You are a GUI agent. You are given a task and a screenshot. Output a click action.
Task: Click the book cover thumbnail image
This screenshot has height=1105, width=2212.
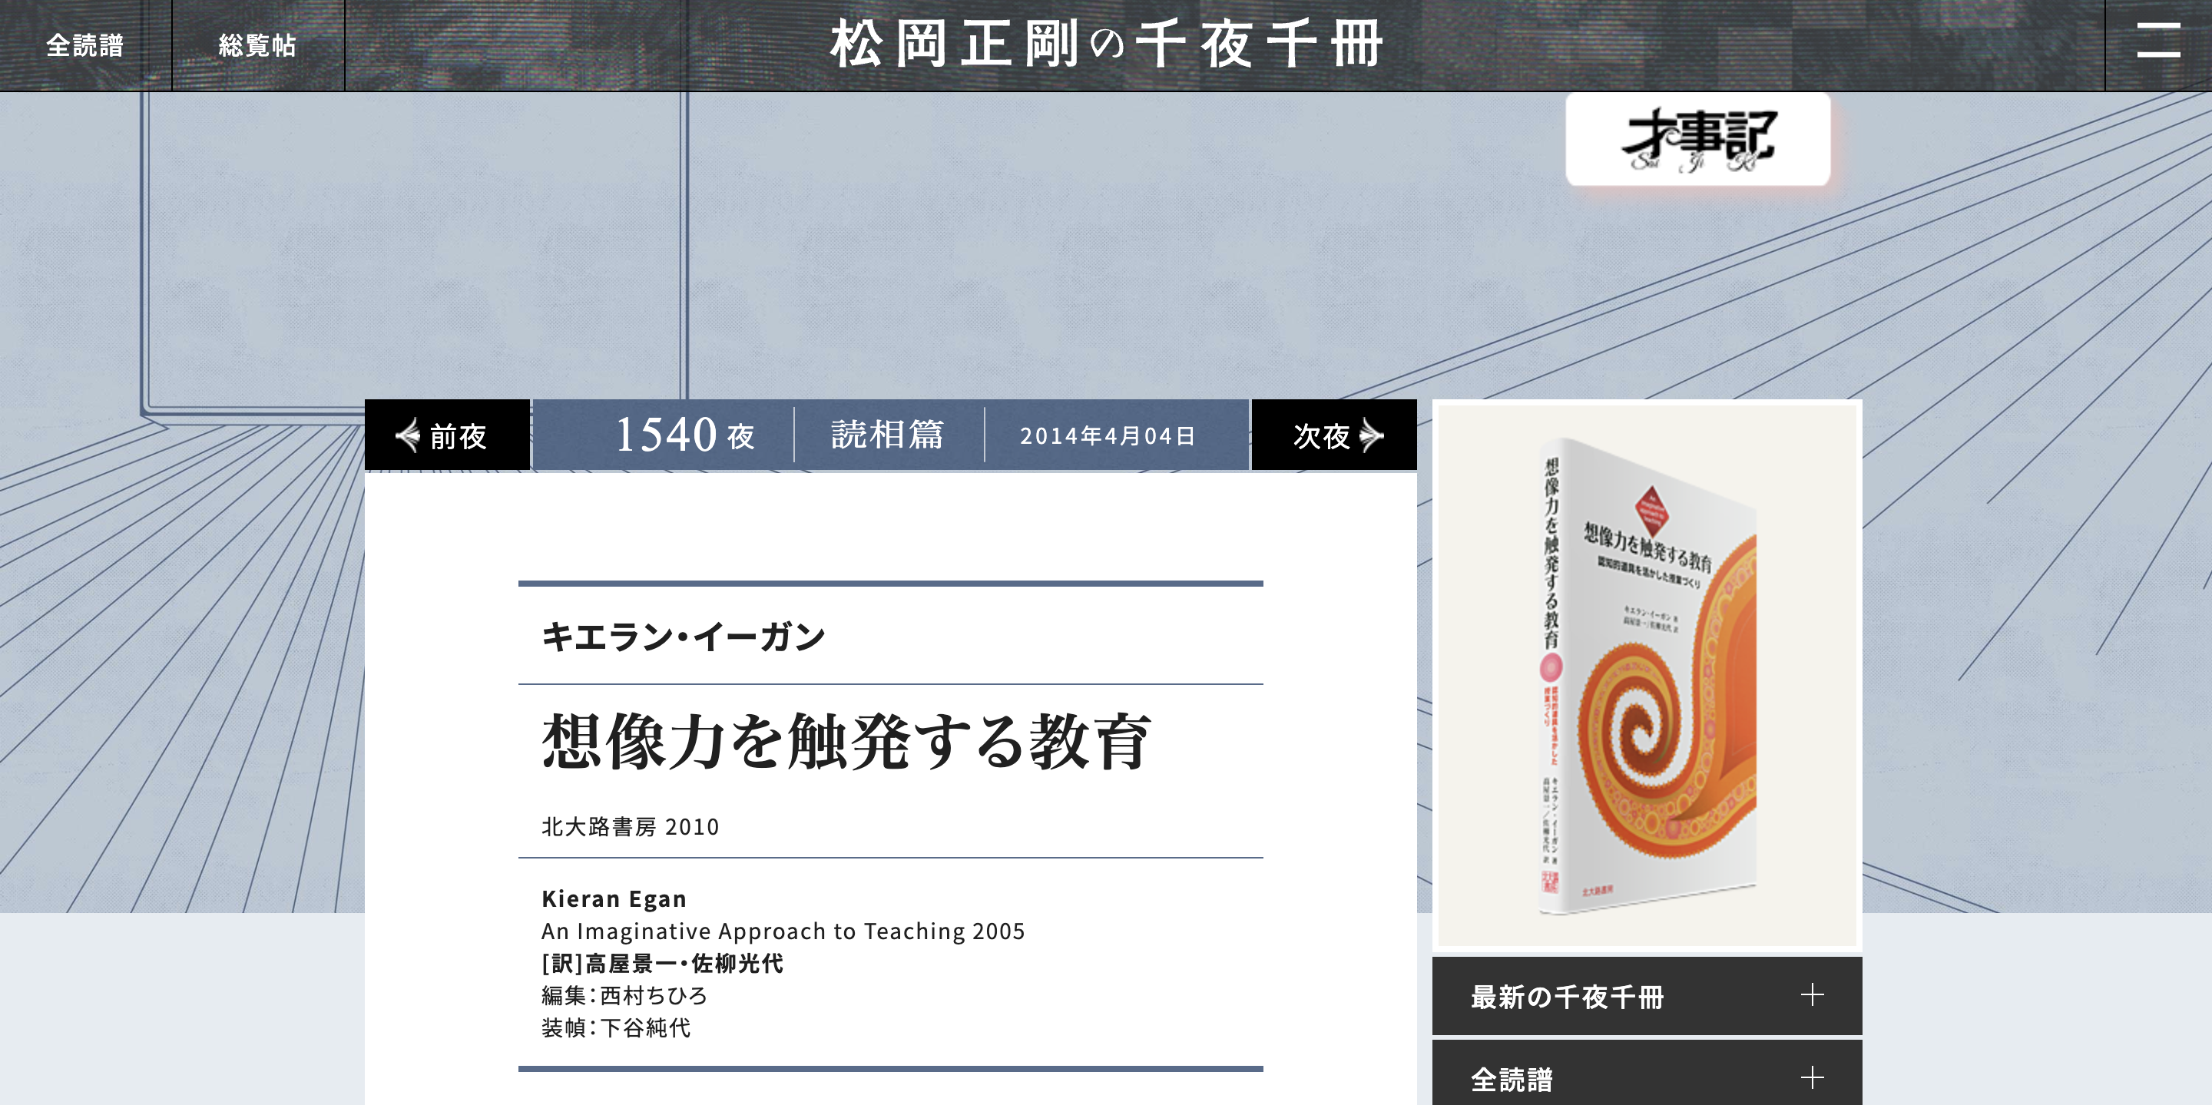tap(1646, 674)
